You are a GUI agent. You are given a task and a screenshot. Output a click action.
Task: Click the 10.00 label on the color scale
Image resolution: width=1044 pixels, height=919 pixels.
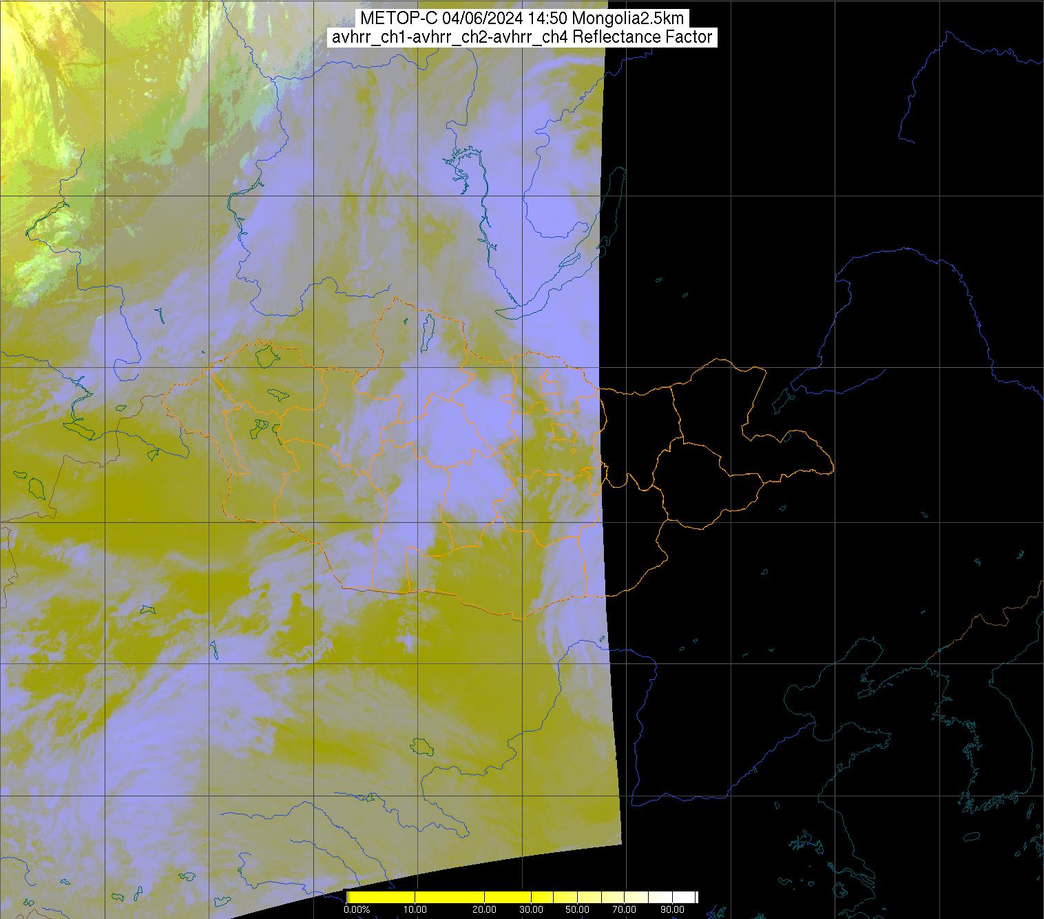pyautogui.click(x=415, y=910)
